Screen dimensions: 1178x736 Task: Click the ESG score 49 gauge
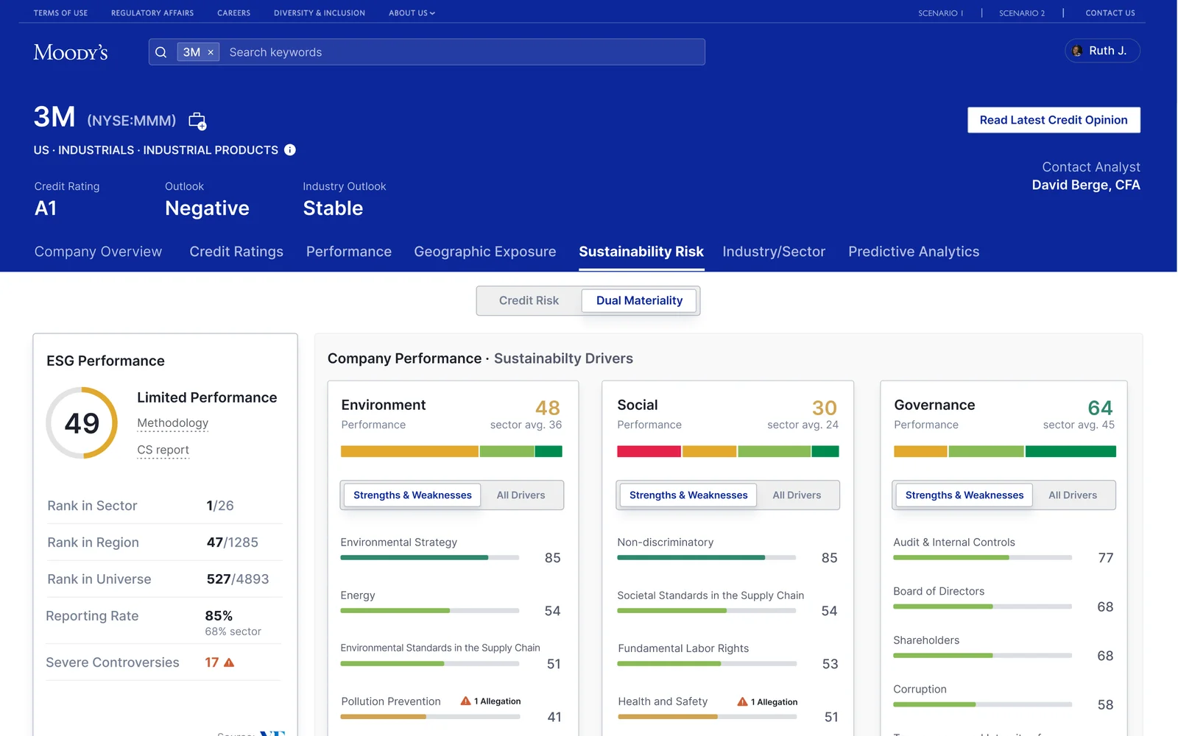pos(82,423)
